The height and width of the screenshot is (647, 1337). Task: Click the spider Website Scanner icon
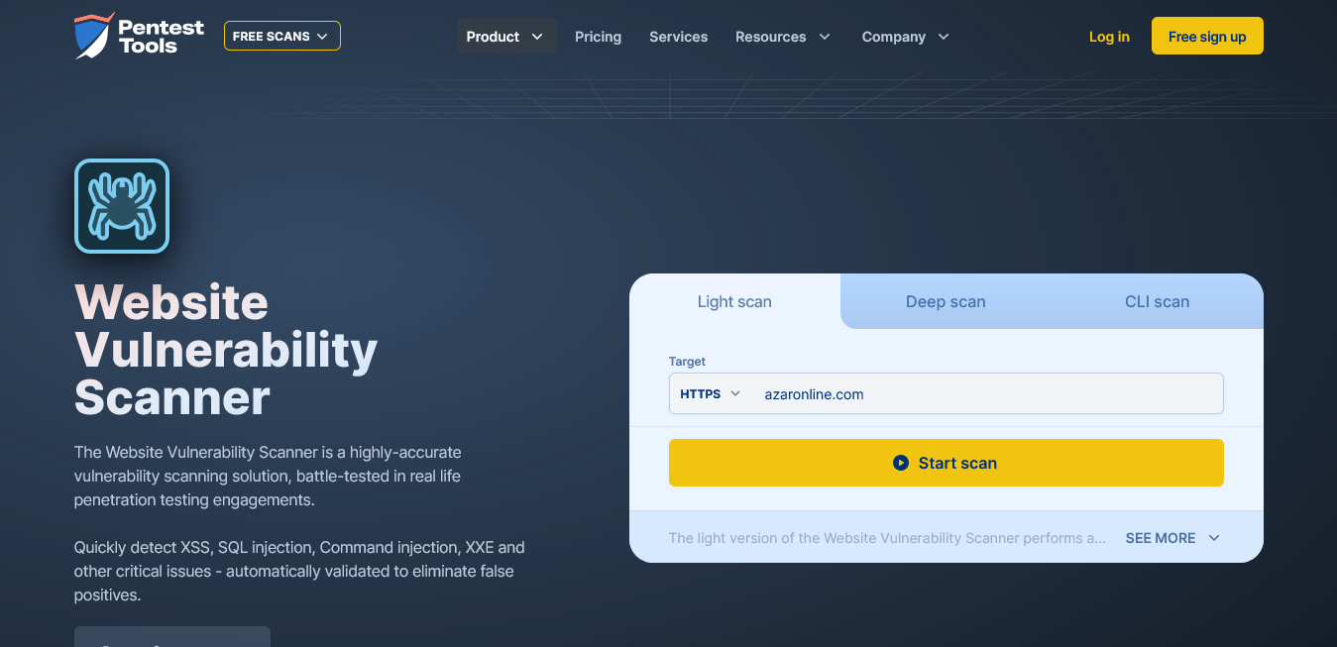(122, 206)
